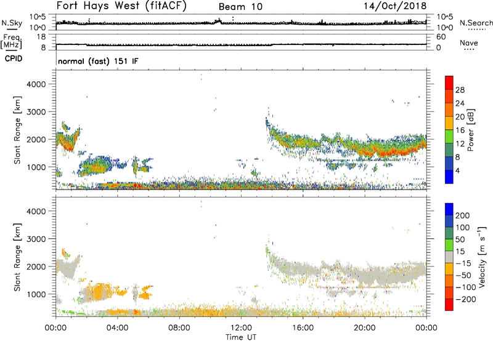Click the 'Beam 10' label
Viewport: 493px width, 341px height.
[x=240, y=7]
